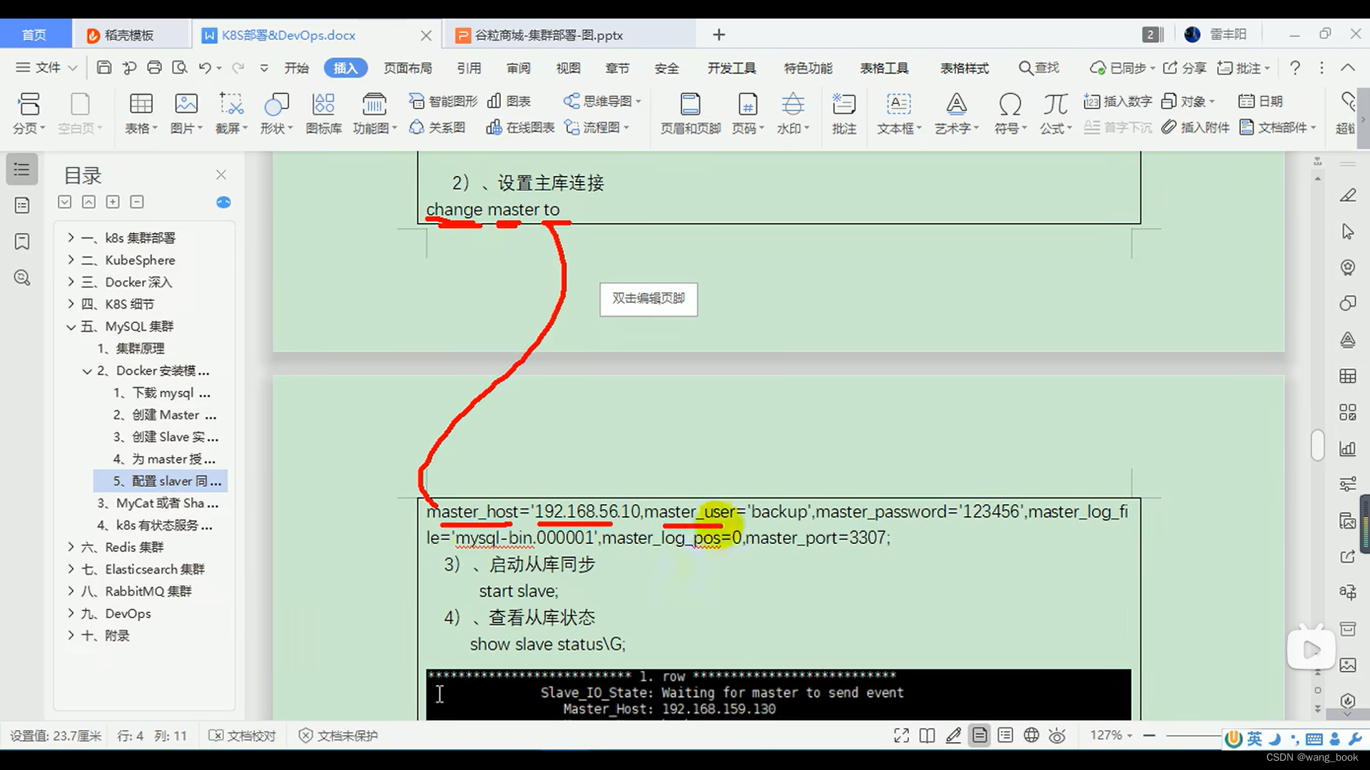
Task: Open the zoom 127% dropdown
Action: [1111, 735]
